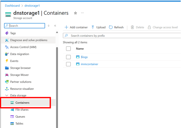Click the sidebar scrollbar up arrow
The image size is (181, 128).
click(57, 32)
